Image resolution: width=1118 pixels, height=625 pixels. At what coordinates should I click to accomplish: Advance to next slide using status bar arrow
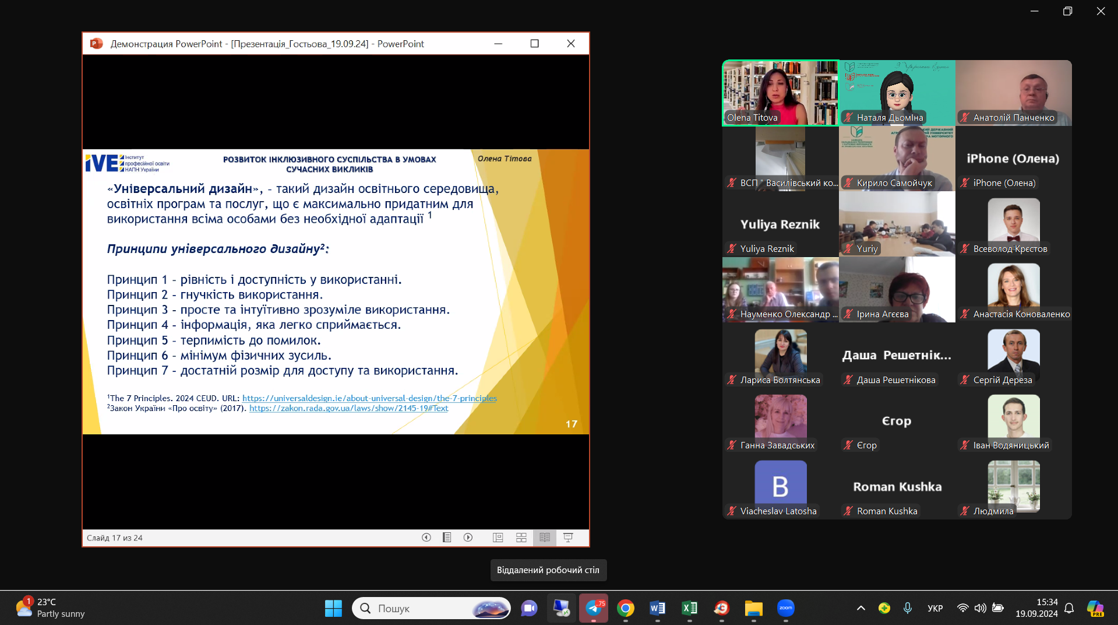point(468,538)
